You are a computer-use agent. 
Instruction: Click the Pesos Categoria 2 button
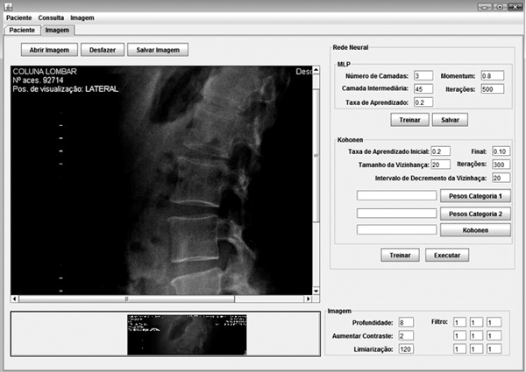[x=474, y=213]
